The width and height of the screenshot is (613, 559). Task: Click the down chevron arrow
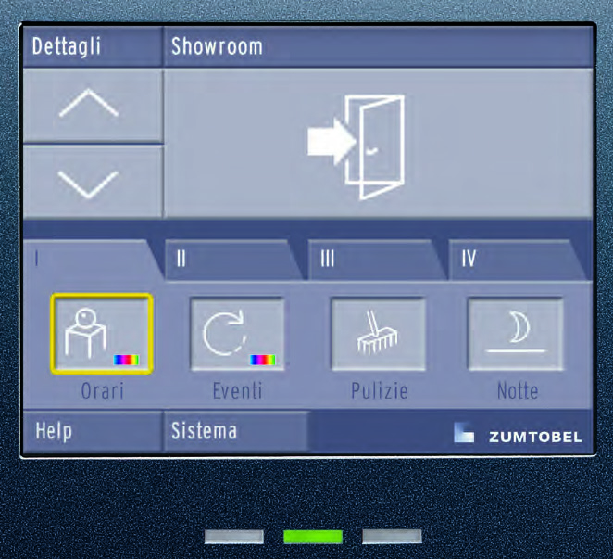click(93, 183)
